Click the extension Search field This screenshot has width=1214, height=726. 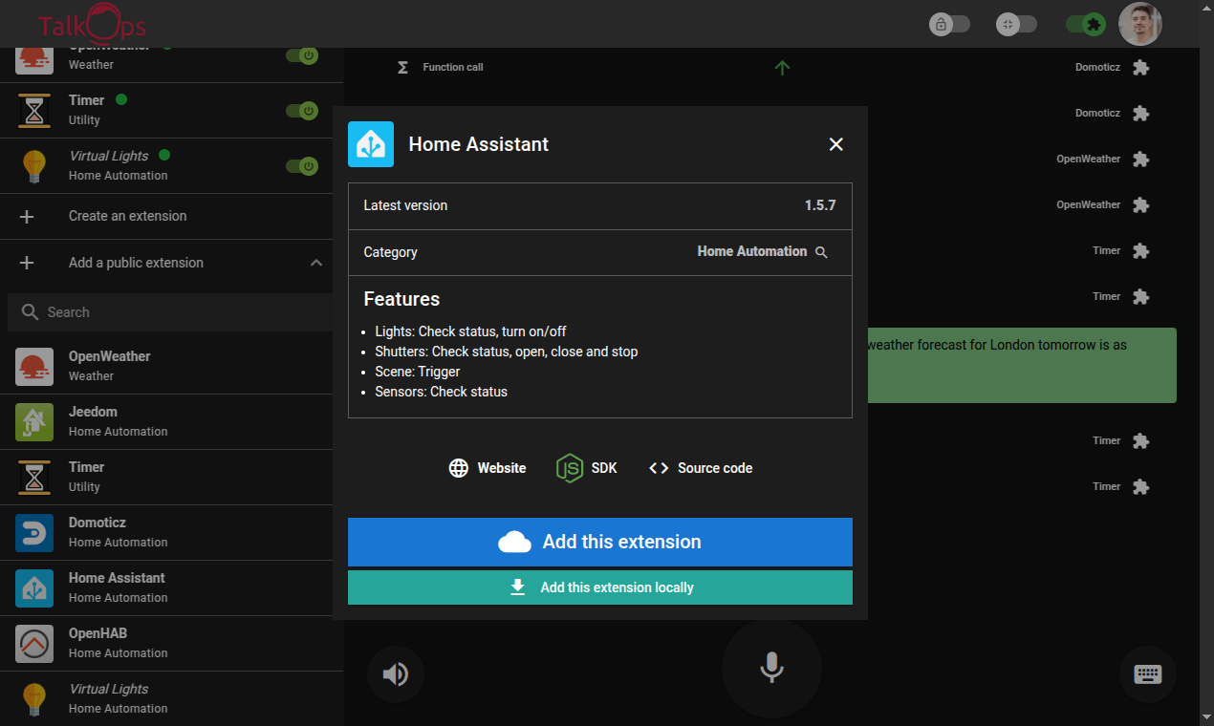coord(170,312)
